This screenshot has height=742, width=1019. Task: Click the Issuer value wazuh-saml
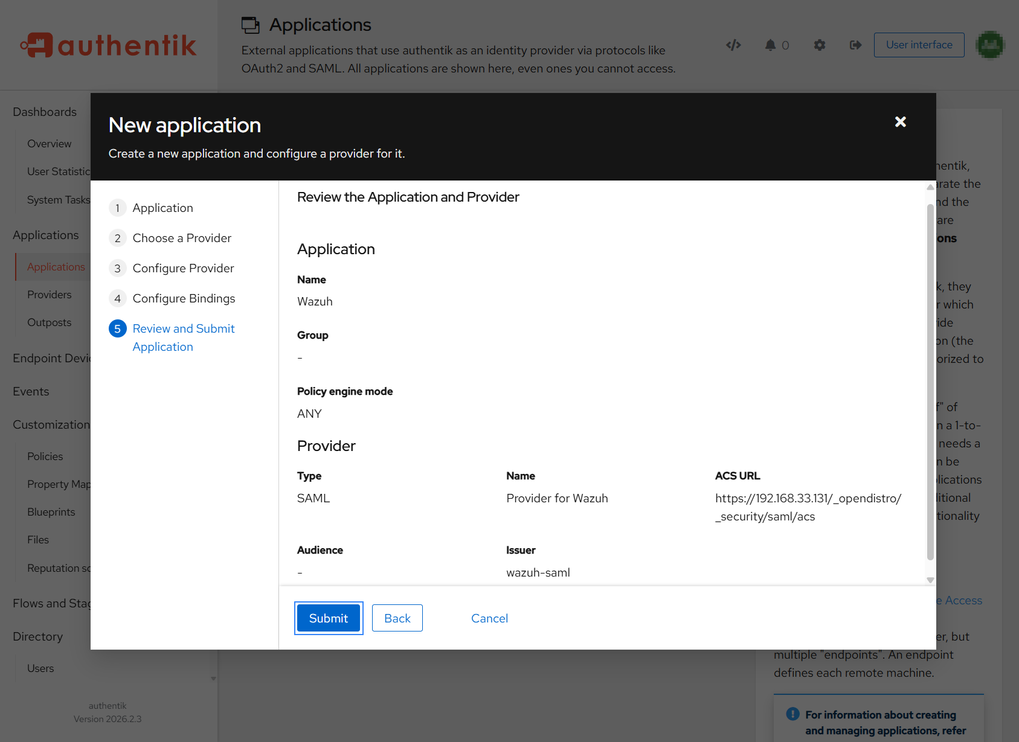[x=538, y=572]
